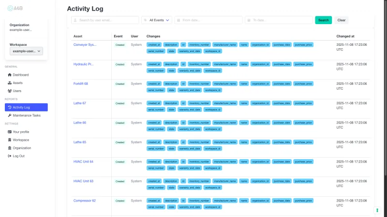
Task: Click purchase_price tag in Hydraulic Pr... row
Action: (303, 64)
